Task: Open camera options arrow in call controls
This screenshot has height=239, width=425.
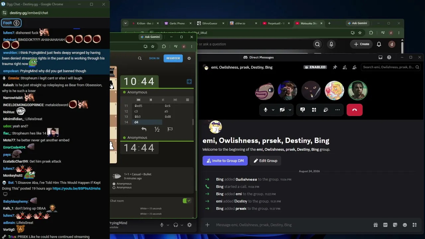Action: pos(290,110)
